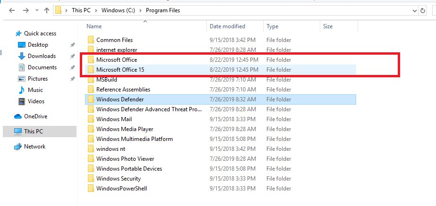Select the WindowsPowerShell folder

coord(221,189)
